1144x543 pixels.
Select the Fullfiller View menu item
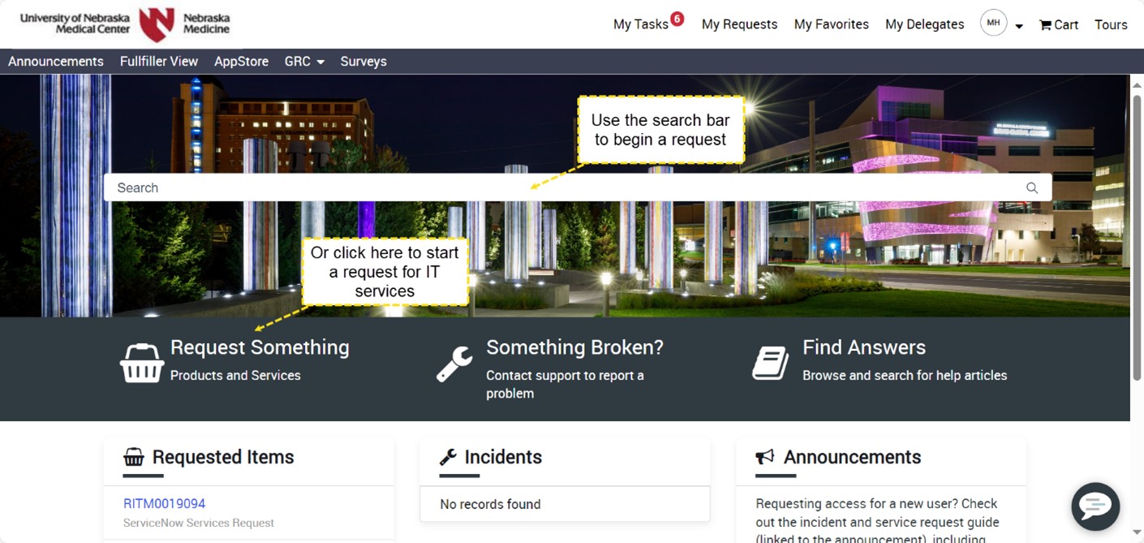coord(159,61)
